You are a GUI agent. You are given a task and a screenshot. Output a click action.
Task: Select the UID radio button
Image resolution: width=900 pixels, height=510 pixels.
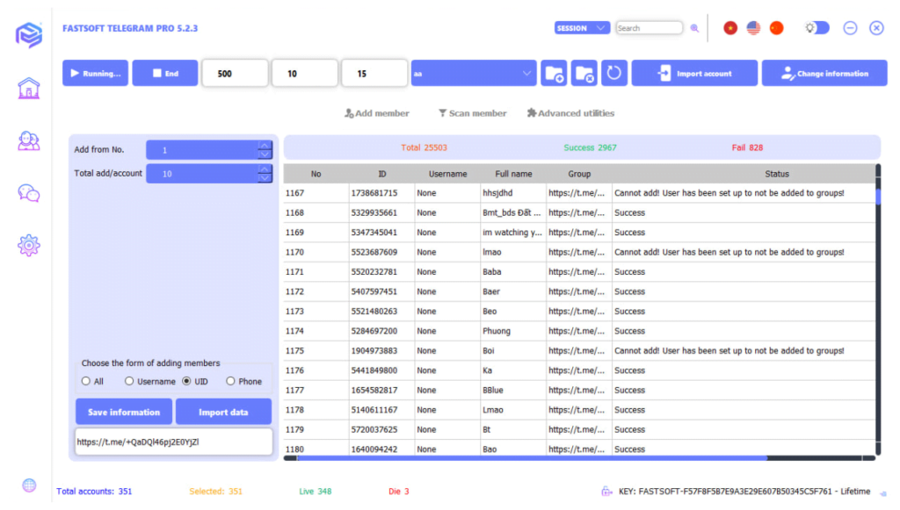point(185,381)
